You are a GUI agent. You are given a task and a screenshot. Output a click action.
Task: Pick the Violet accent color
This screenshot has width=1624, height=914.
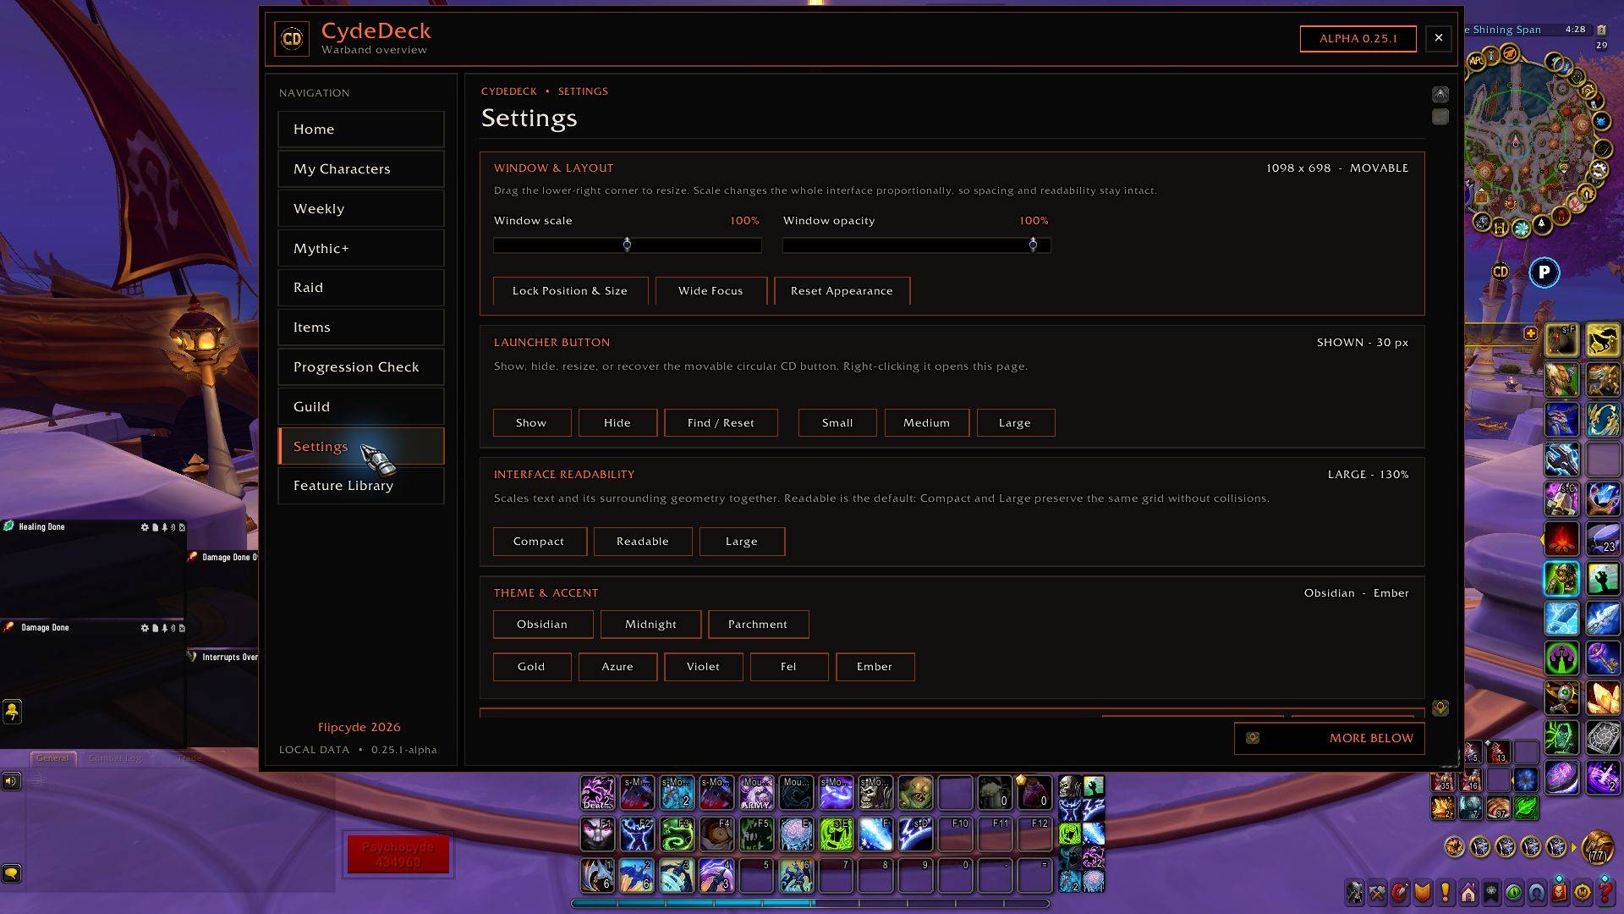704,667
